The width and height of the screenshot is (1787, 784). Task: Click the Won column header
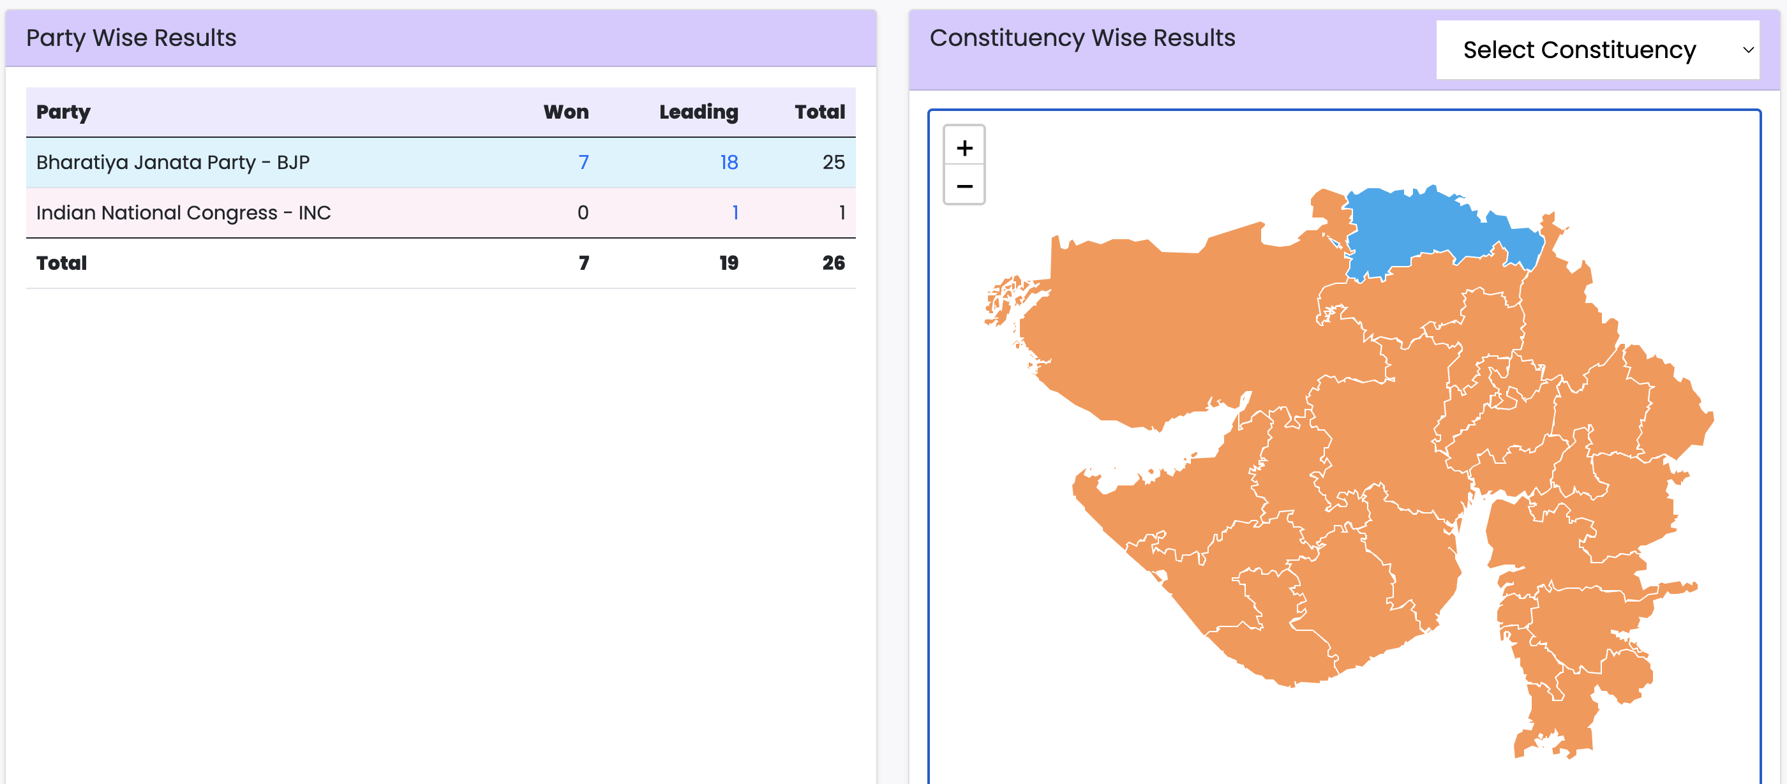tap(566, 112)
